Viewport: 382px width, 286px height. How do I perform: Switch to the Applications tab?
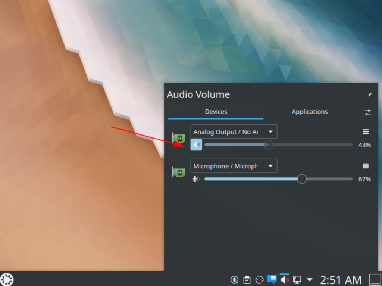tap(309, 112)
